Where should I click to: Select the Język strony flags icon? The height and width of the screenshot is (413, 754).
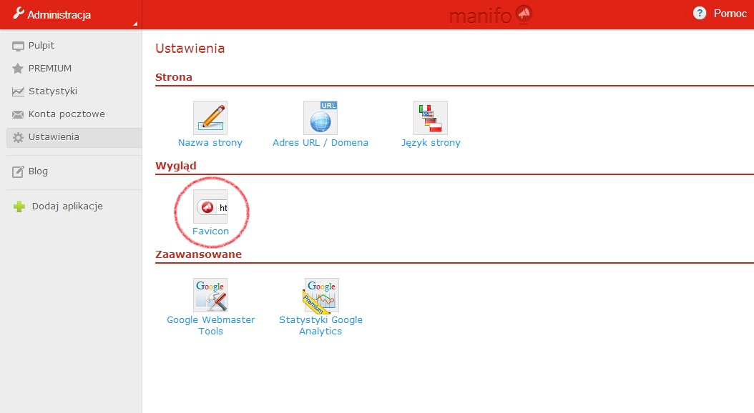pos(431,118)
